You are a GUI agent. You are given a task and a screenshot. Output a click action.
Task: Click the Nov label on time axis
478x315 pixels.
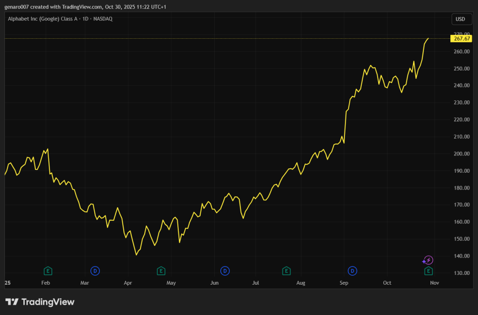coord(434,283)
